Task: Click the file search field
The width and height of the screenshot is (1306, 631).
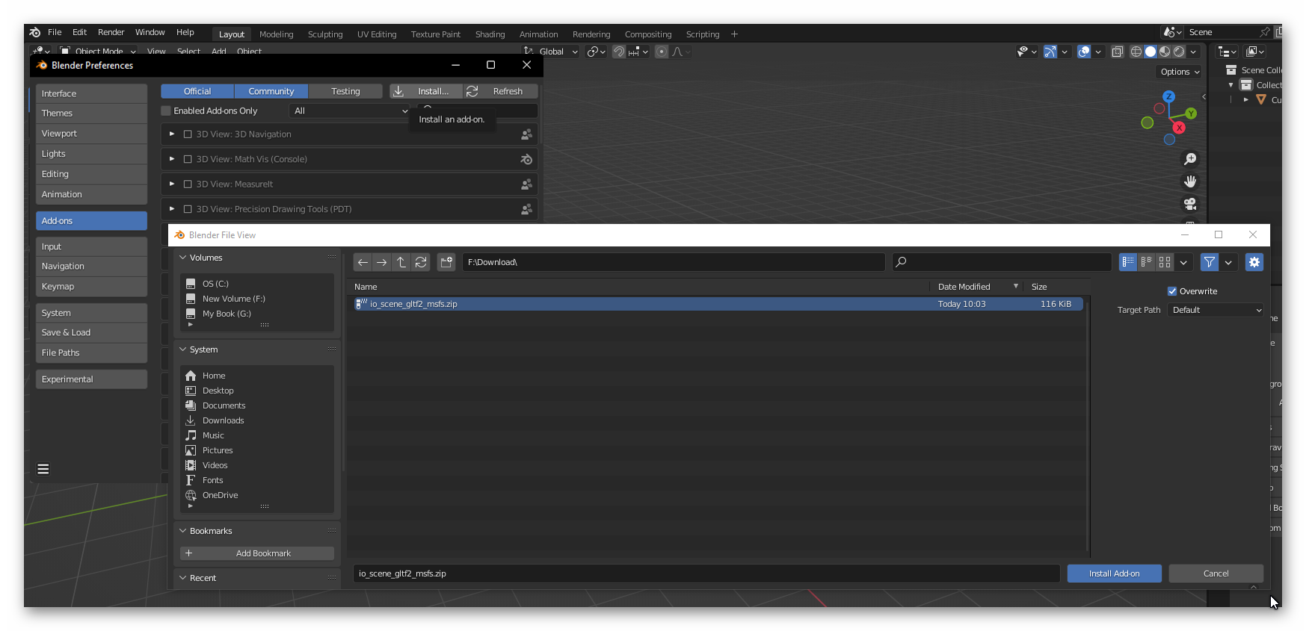Action: tap(1002, 262)
